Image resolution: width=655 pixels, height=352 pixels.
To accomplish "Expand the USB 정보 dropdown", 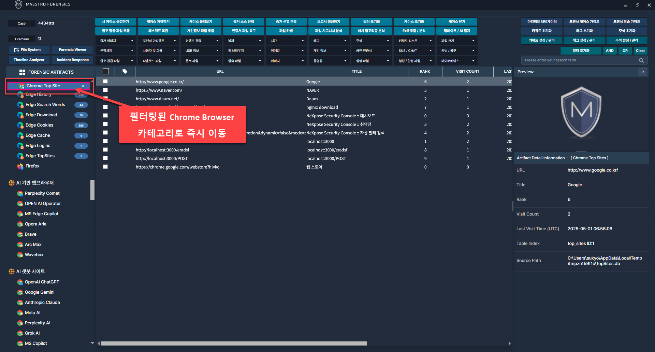I will pos(201,50).
